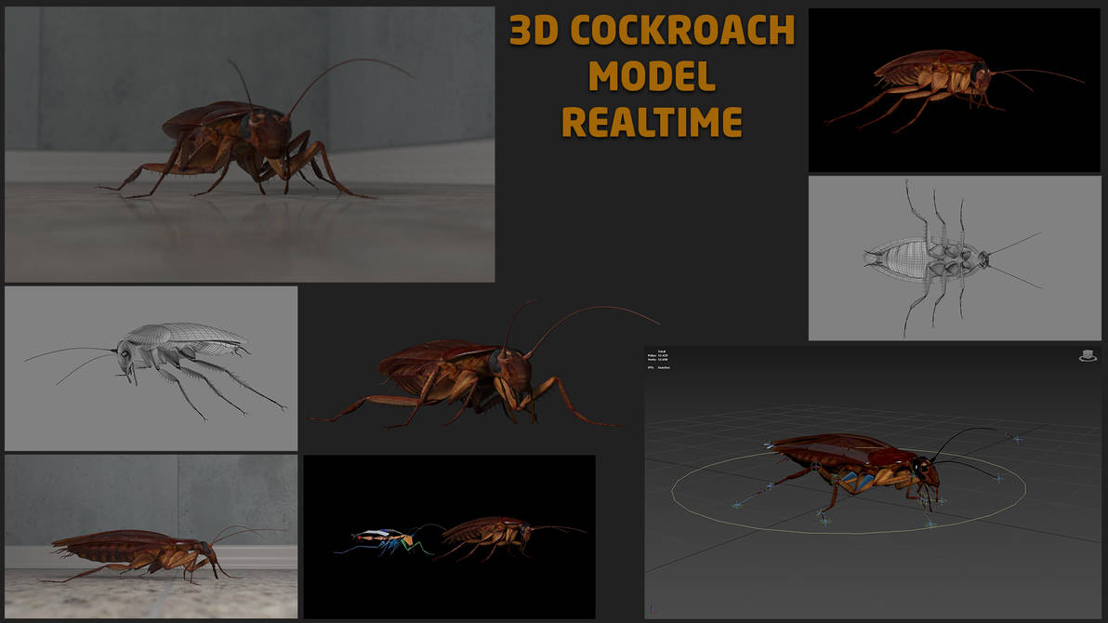Screen dimensions: 1108x623
Task: Click the ViewCube icon in the rig viewport
Action: tap(1088, 355)
